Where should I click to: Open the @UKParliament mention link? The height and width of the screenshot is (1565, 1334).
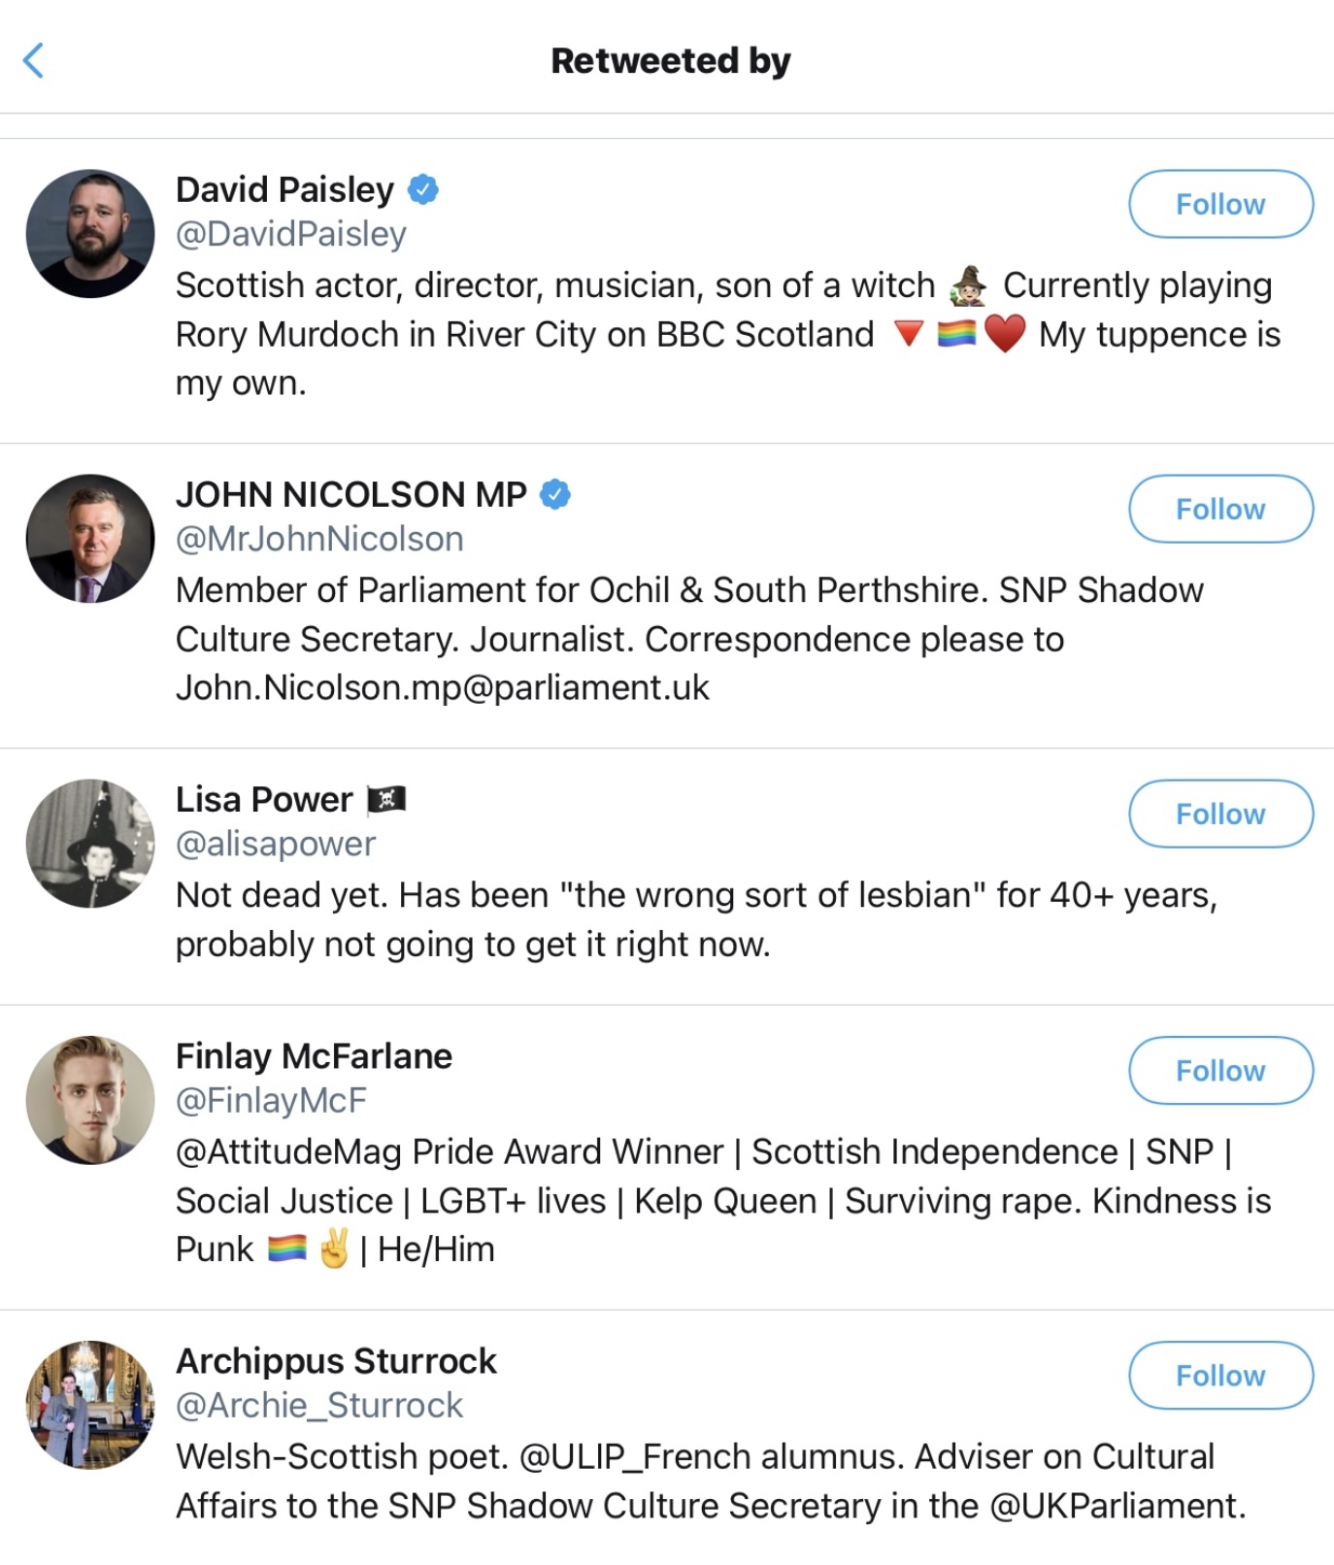point(1116,1506)
